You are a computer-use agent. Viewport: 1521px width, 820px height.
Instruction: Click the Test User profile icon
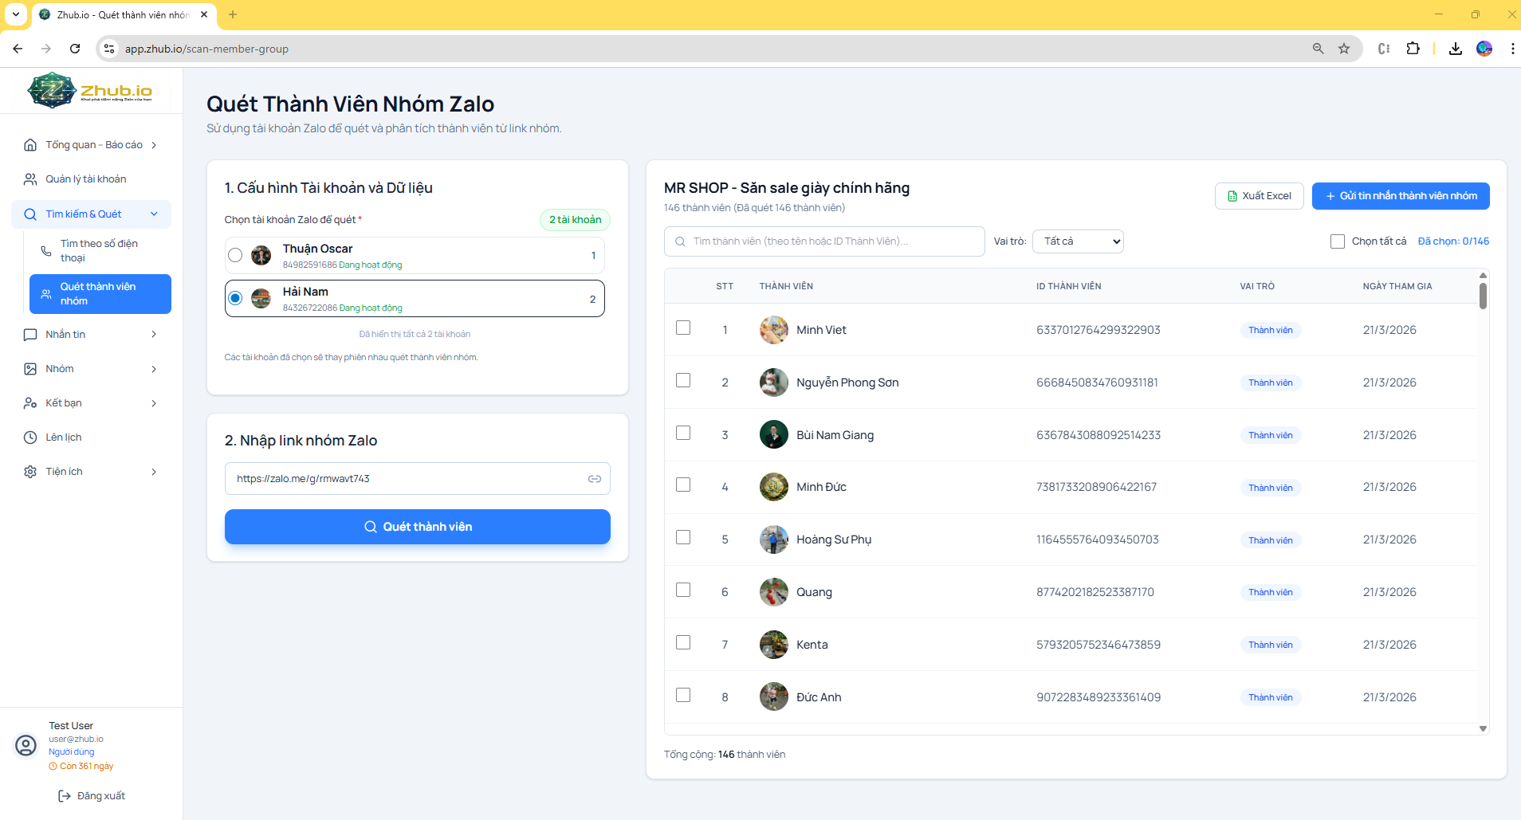click(x=26, y=745)
